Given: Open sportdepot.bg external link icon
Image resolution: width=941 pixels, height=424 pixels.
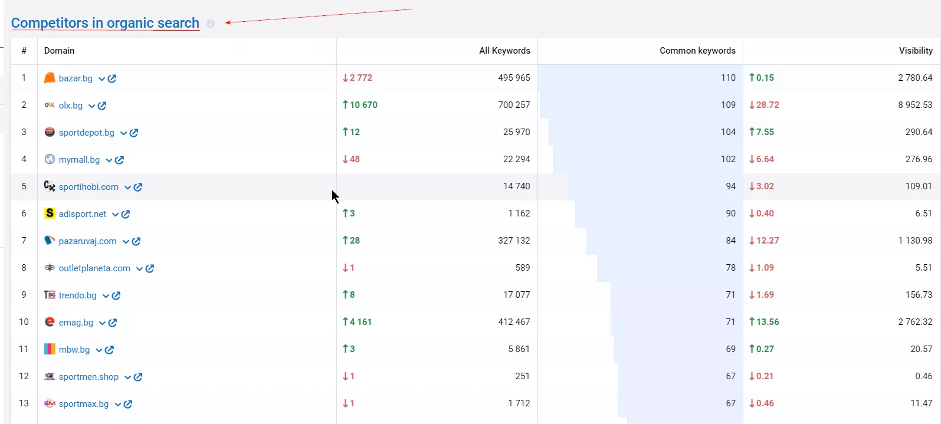Looking at the screenshot, I should point(134,133).
